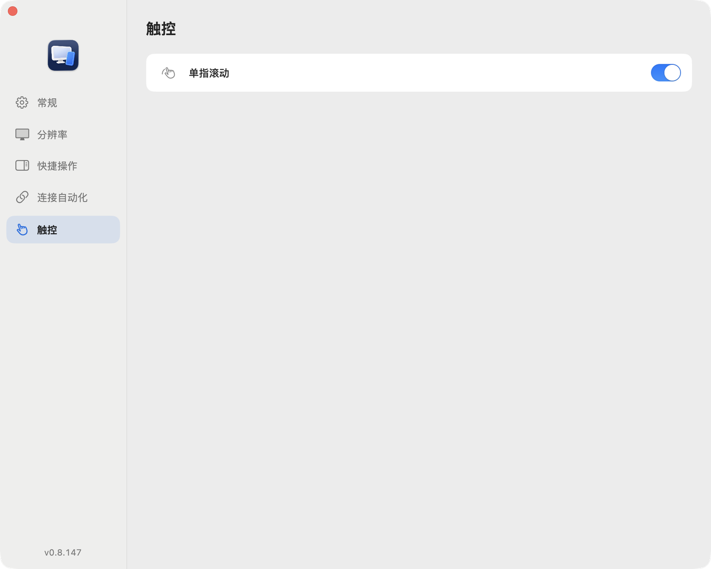
Task: Click the chain link icon beside 连接自动化
Action: [22, 197]
